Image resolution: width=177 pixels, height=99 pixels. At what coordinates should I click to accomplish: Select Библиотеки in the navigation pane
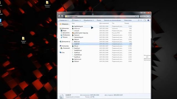click(x=64, y=28)
